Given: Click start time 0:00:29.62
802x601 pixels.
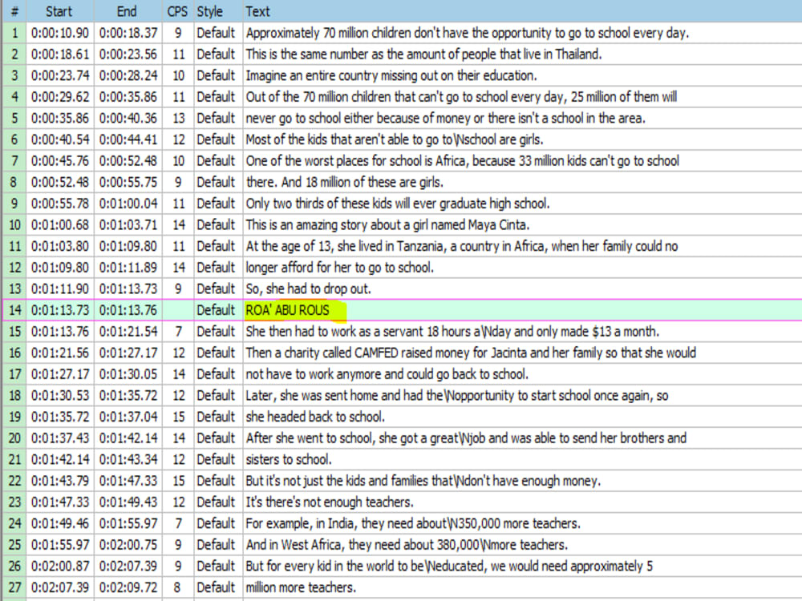Looking at the screenshot, I should (60, 97).
